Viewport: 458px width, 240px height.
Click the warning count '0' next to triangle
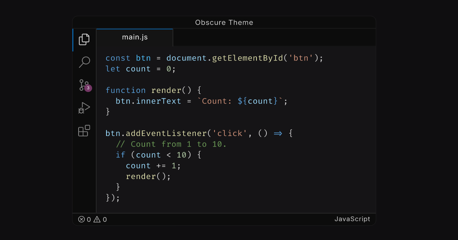pos(105,219)
